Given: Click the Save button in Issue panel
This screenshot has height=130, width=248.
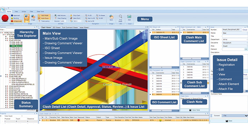Looking at the screenshot, I should (229, 121).
